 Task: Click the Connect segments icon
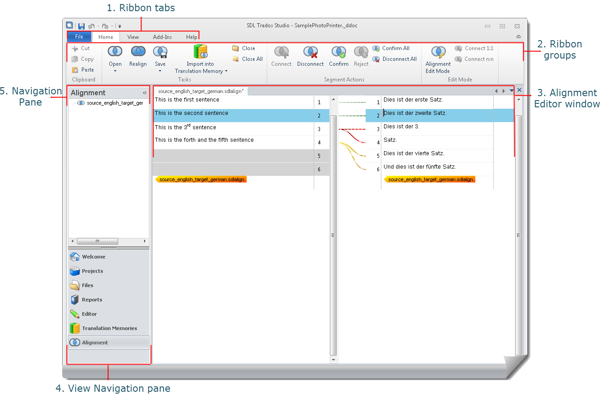point(281,52)
